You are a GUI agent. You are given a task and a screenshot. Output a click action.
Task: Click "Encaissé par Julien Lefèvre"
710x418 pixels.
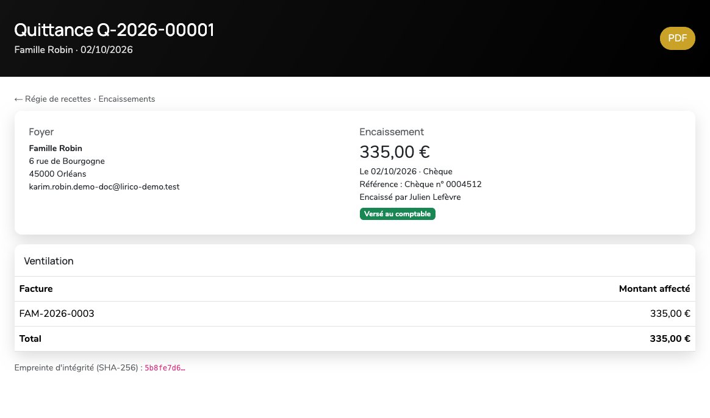click(411, 197)
